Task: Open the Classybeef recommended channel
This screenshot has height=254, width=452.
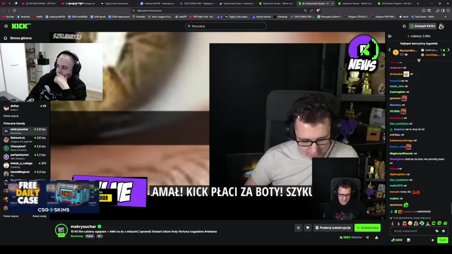Action: tap(25, 148)
